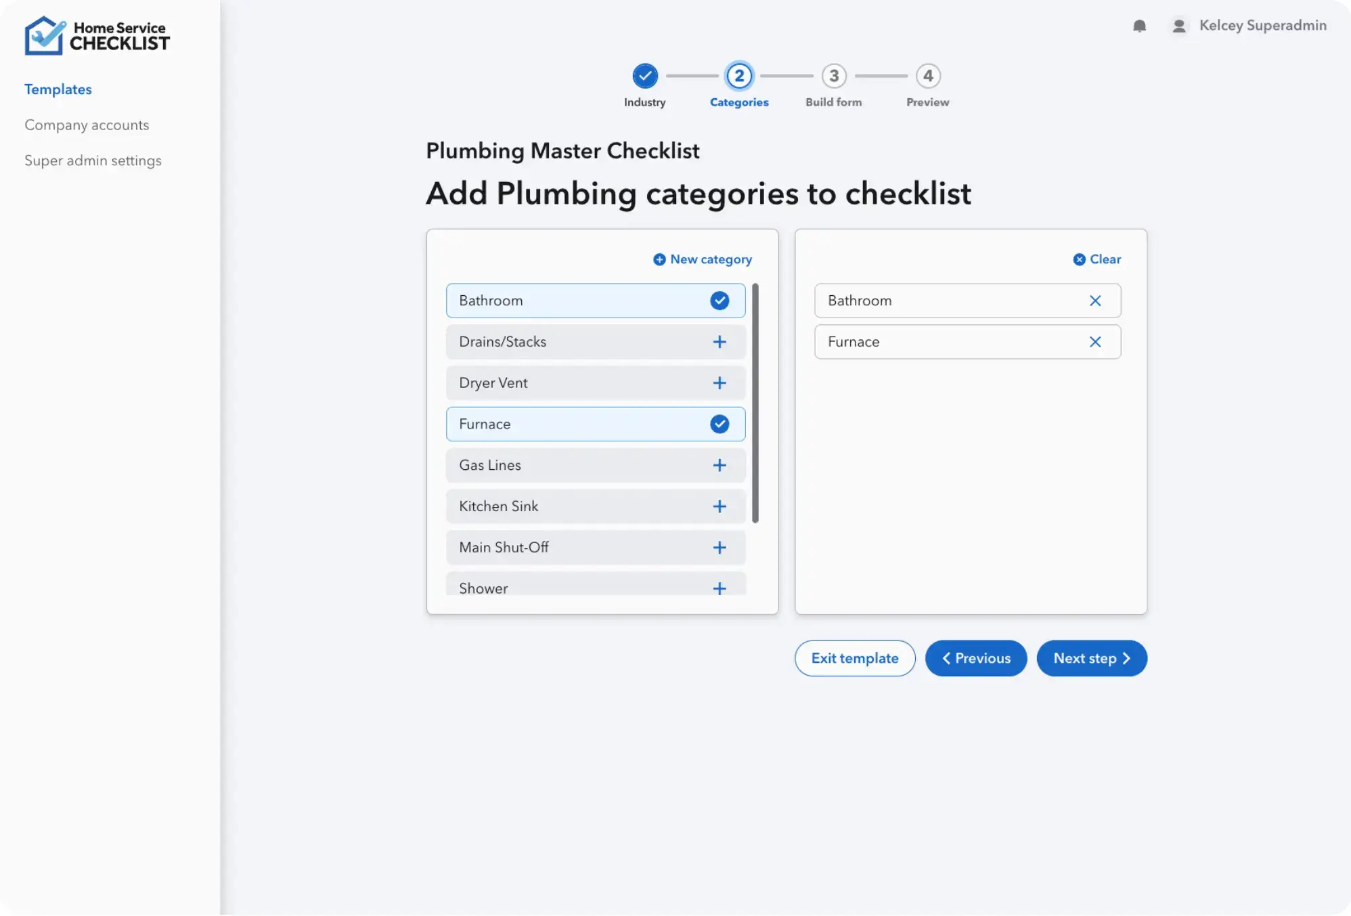Click the New category plus icon
Viewport: 1351px width, 916px height.
[x=659, y=259]
